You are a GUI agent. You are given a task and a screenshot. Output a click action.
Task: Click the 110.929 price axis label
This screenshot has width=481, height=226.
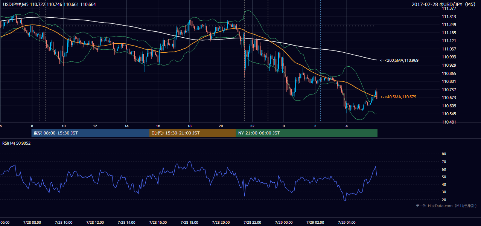[x=449, y=65]
